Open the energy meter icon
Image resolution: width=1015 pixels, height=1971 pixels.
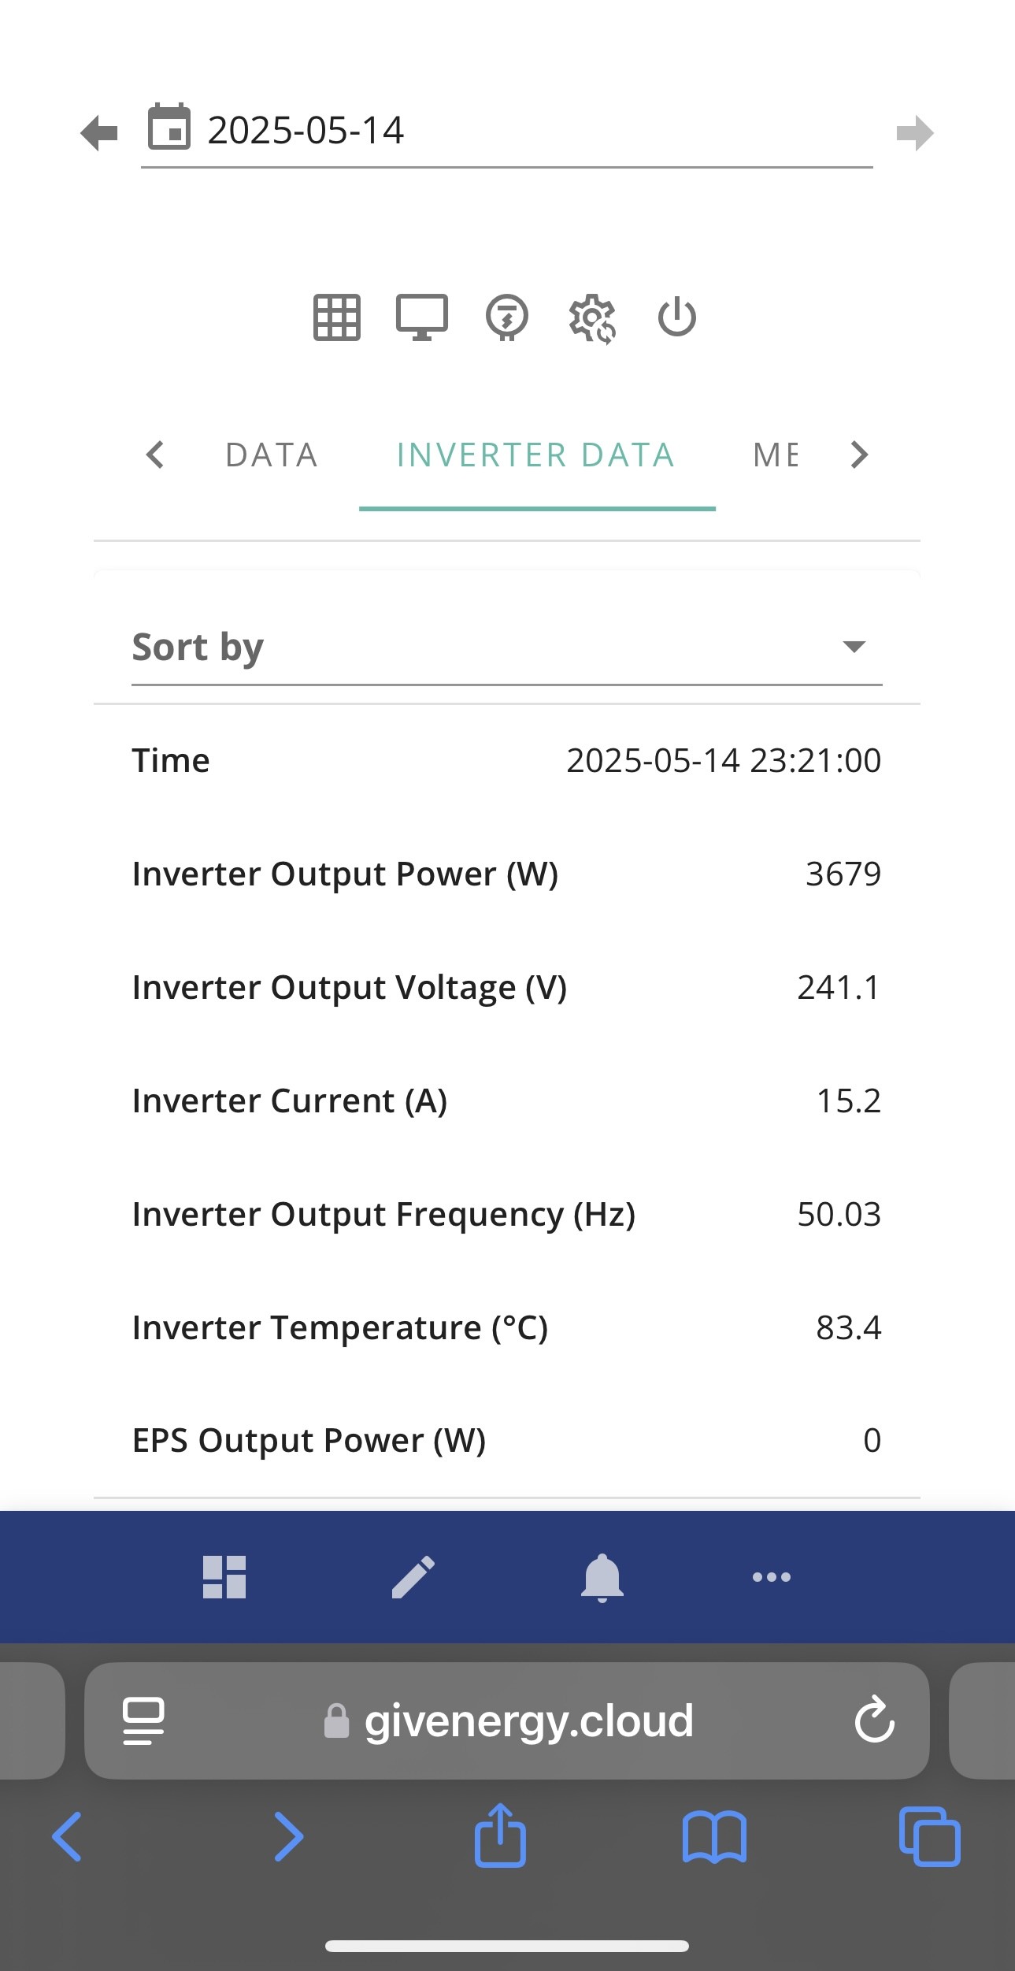507,317
